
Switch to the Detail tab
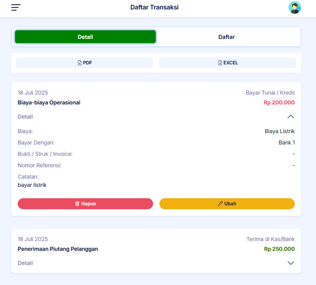85,37
